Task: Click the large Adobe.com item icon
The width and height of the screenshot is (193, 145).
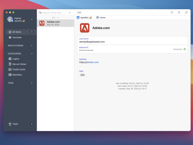Action: [x=85, y=28]
